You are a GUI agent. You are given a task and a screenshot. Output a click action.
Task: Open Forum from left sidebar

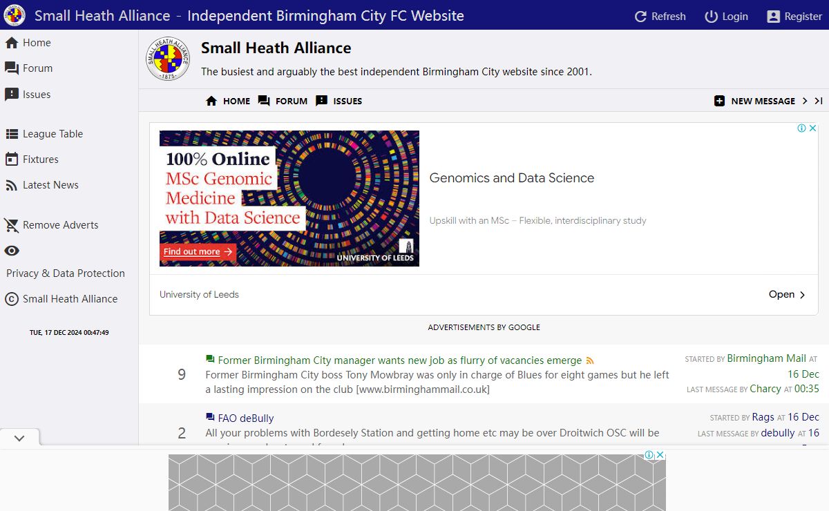pyautogui.click(x=29, y=68)
